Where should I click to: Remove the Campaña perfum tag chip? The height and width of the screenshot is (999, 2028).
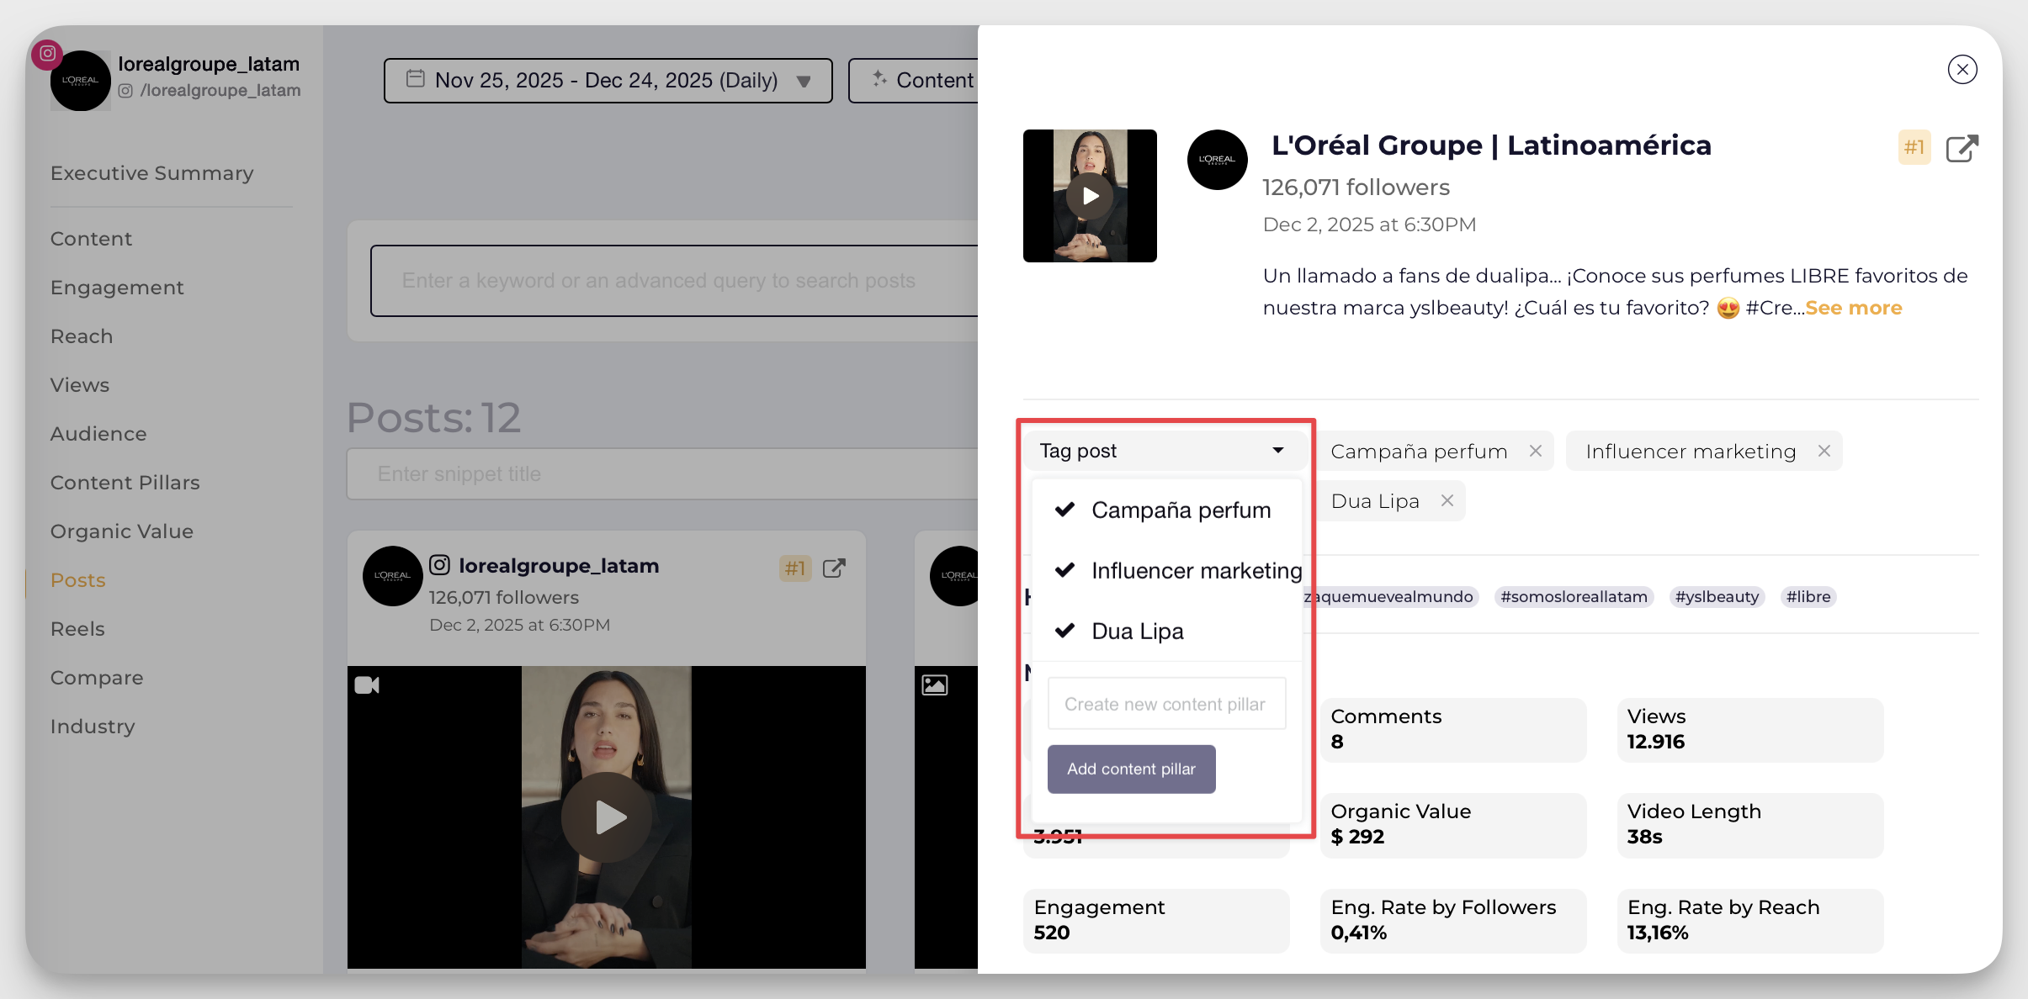[x=1536, y=452]
